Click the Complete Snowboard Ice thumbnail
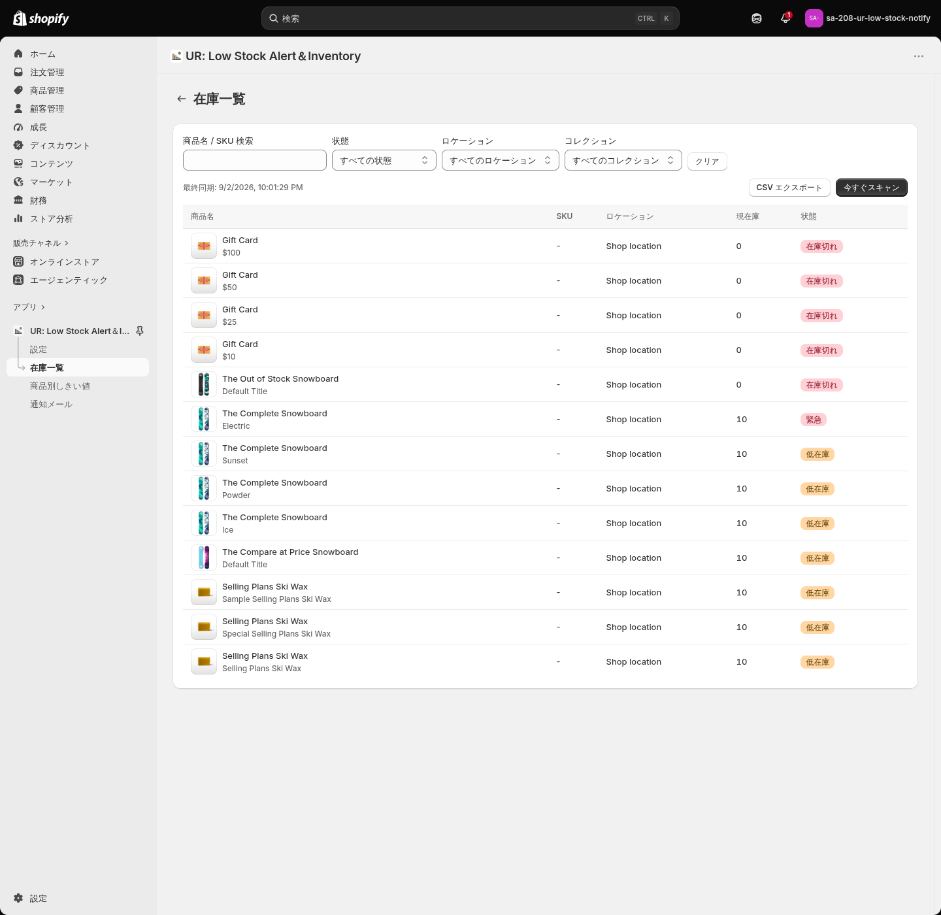The image size is (941, 915). point(204,523)
